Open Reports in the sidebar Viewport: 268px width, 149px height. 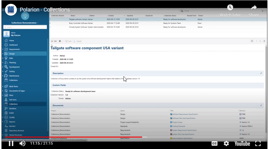[12, 122]
